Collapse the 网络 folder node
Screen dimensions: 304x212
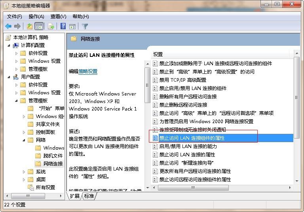click(24, 140)
